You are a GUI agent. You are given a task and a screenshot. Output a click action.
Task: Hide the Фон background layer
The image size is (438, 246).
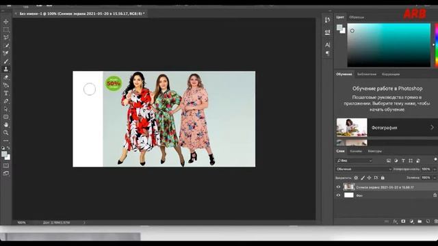(338, 195)
